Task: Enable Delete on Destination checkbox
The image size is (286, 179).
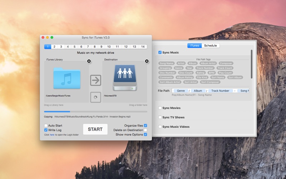Action: (146, 130)
